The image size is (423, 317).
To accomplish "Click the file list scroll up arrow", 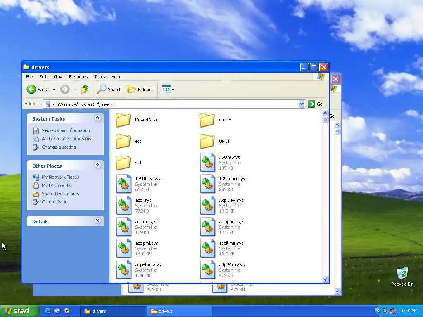I will (x=325, y=113).
